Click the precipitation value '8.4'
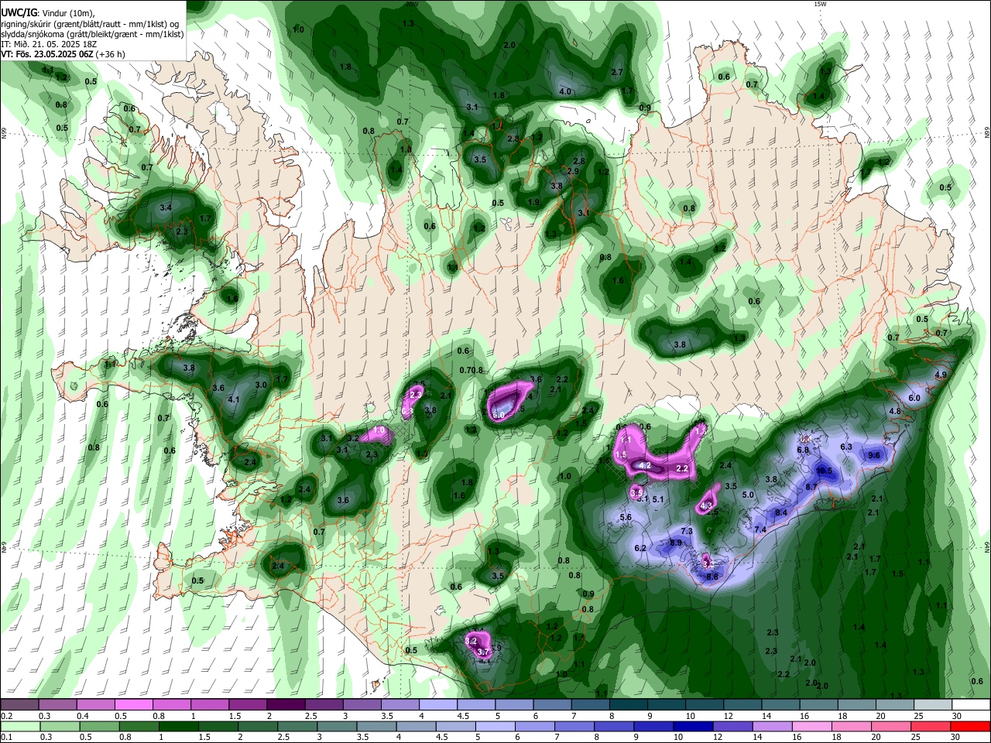Viewport: 991px width, 743px height. (781, 512)
